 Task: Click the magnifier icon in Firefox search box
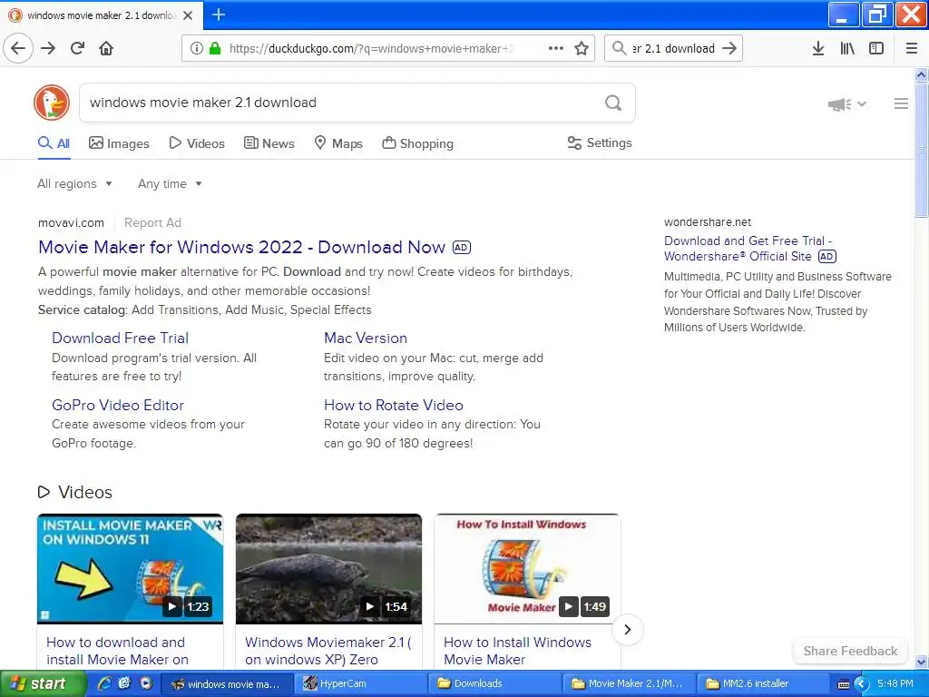[x=619, y=48]
